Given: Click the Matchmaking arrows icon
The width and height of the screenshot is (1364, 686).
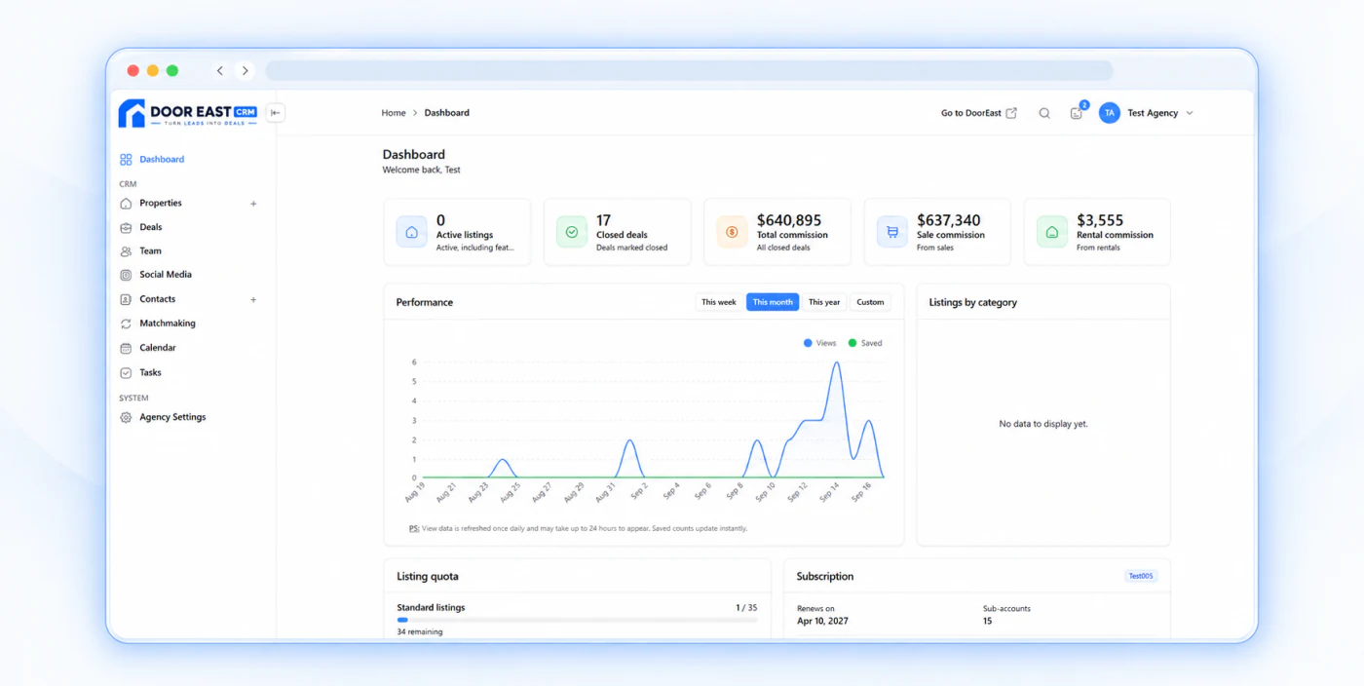Looking at the screenshot, I should (x=126, y=324).
